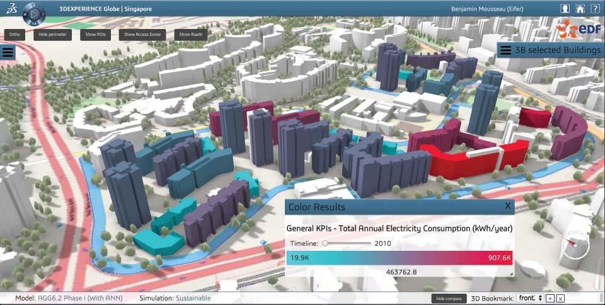Click the hide compass button

click(x=449, y=298)
